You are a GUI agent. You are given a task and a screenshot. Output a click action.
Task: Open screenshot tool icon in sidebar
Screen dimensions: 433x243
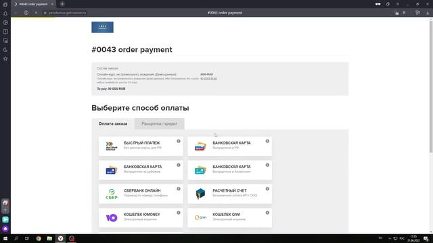point(5,40)
